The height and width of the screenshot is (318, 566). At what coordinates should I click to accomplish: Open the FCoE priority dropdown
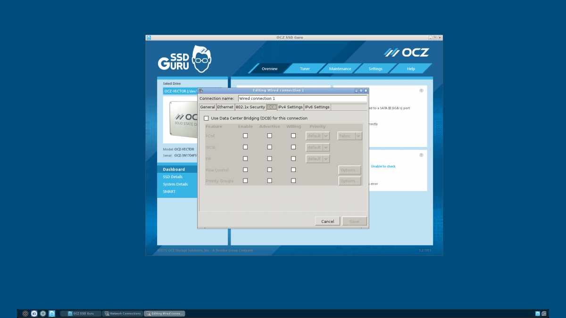317,136
